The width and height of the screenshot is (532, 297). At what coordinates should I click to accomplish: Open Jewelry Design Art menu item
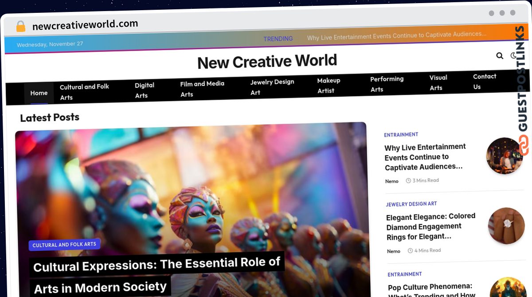tap(272, 87)
